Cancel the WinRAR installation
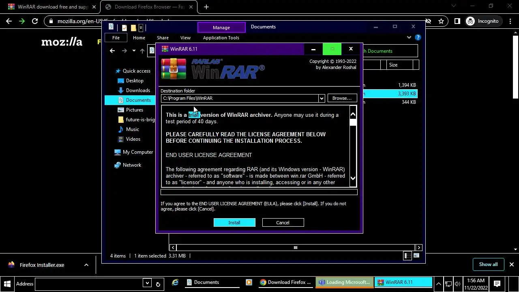Screen dimensions: 519x292 point(283,223)
